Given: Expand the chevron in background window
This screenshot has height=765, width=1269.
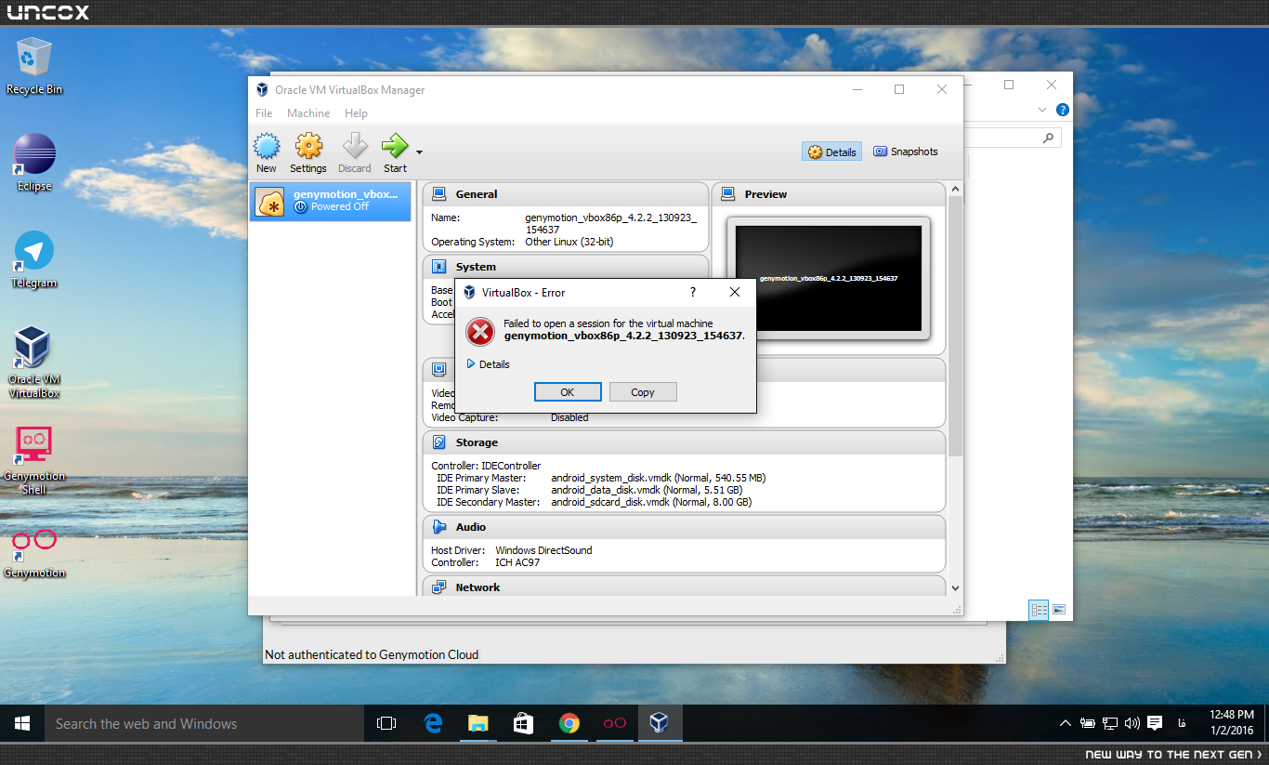Looking at the screenshot, I should click(1042, 110).
